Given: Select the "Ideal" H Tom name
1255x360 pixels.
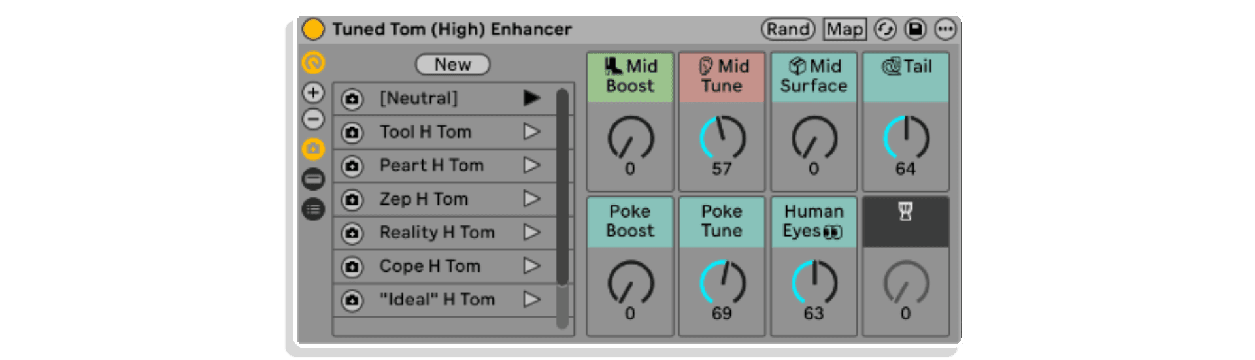Looking at the screenshot, I should point(437,299).
